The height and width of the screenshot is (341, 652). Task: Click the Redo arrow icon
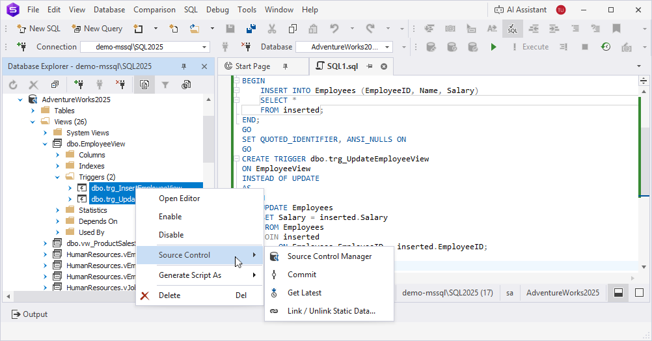coord(370,29)
